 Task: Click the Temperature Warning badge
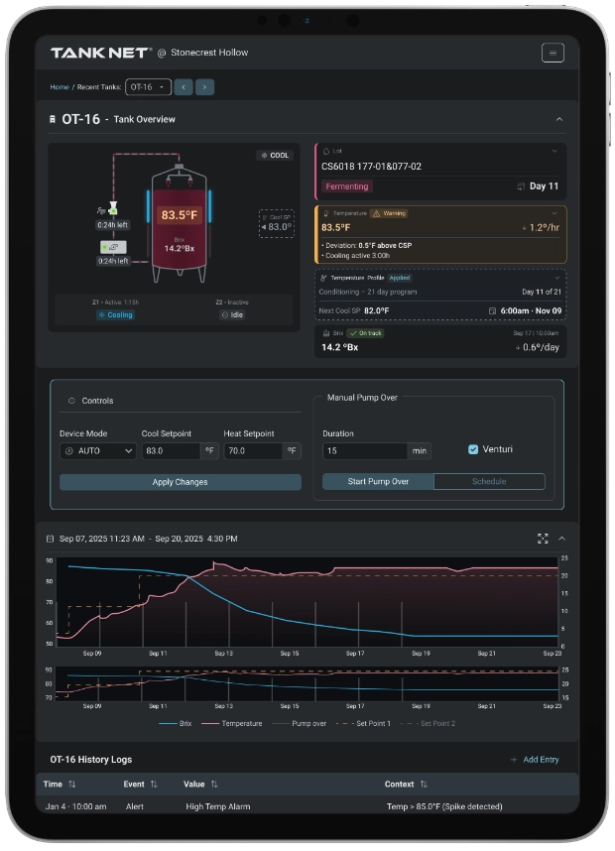coord(389,213)
